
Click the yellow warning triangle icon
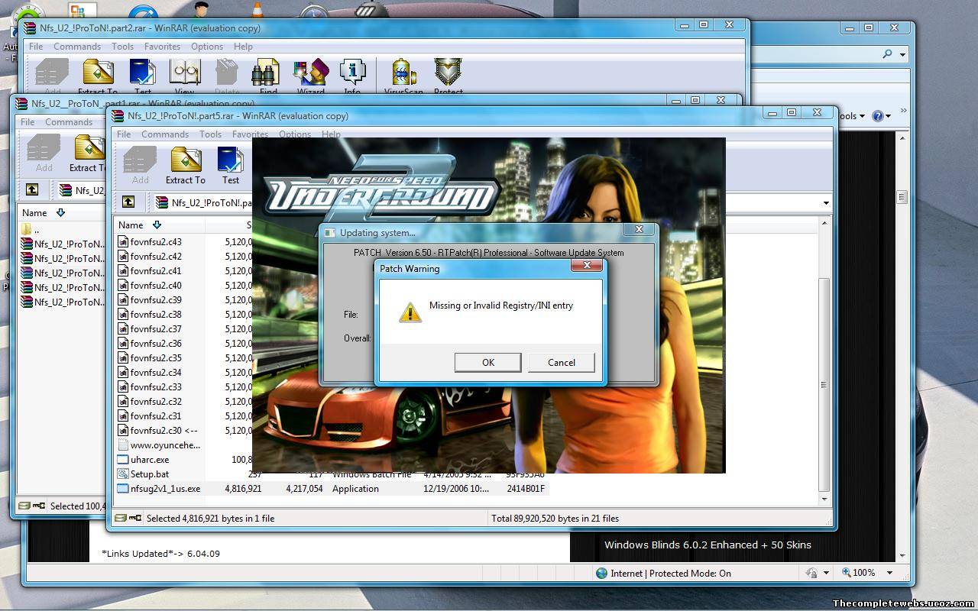(410, 312)
